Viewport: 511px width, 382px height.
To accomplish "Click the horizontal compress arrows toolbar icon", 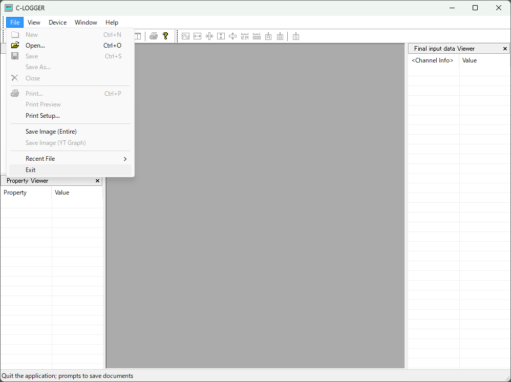I will tap(209, 36).
